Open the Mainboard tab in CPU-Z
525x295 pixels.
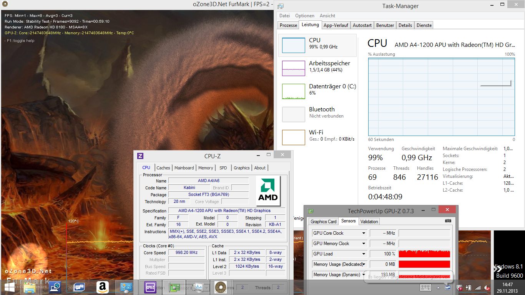(x=184, y=168)
